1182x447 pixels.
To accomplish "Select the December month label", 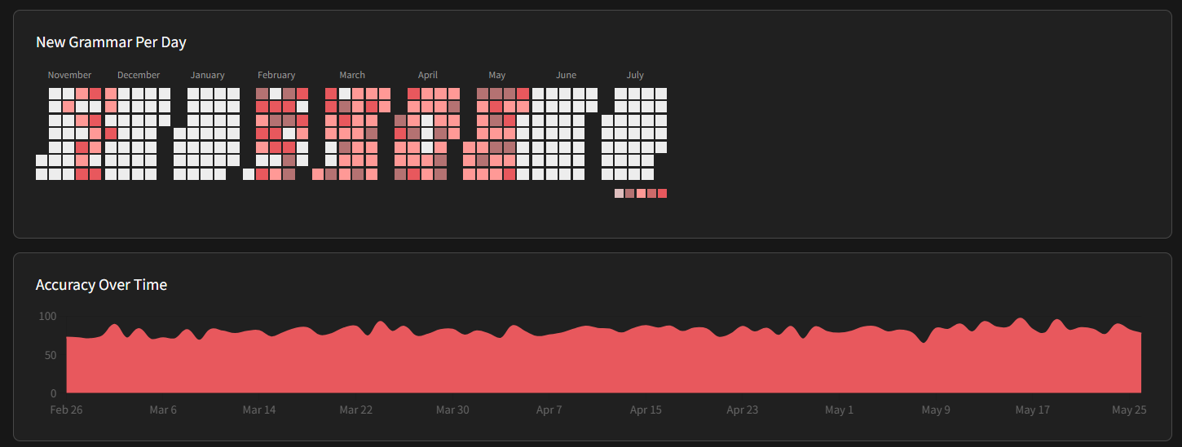I will coord(139,75).
